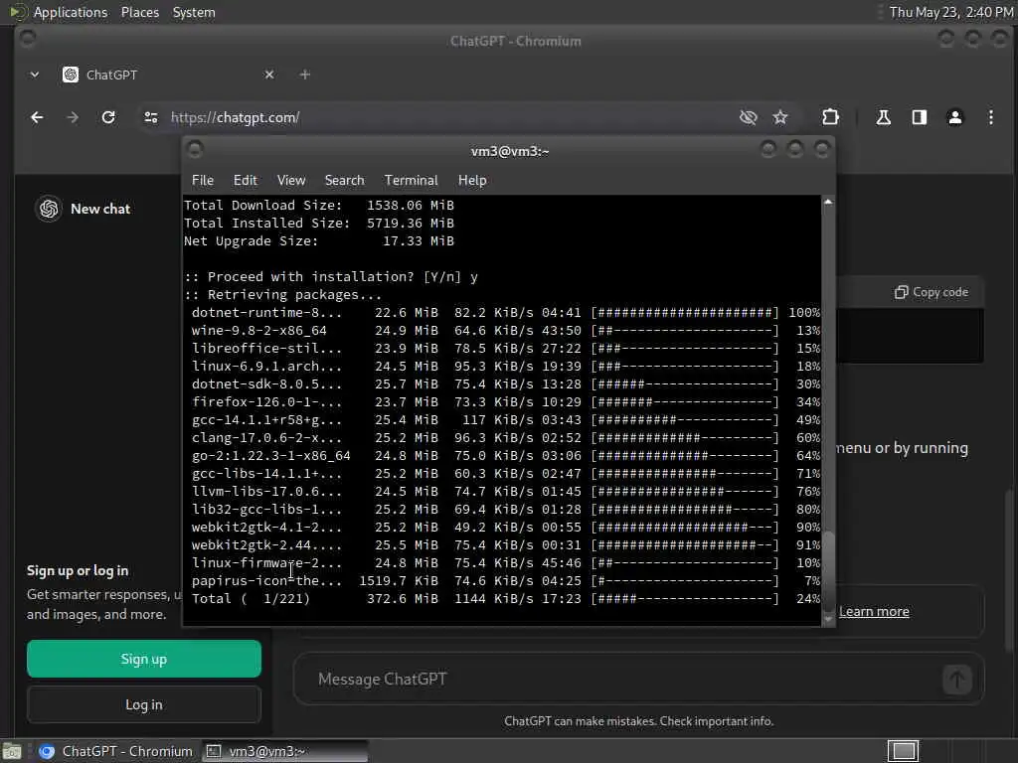Click the Log in button
Screen dimensions: 1018x763
(144, 704)
